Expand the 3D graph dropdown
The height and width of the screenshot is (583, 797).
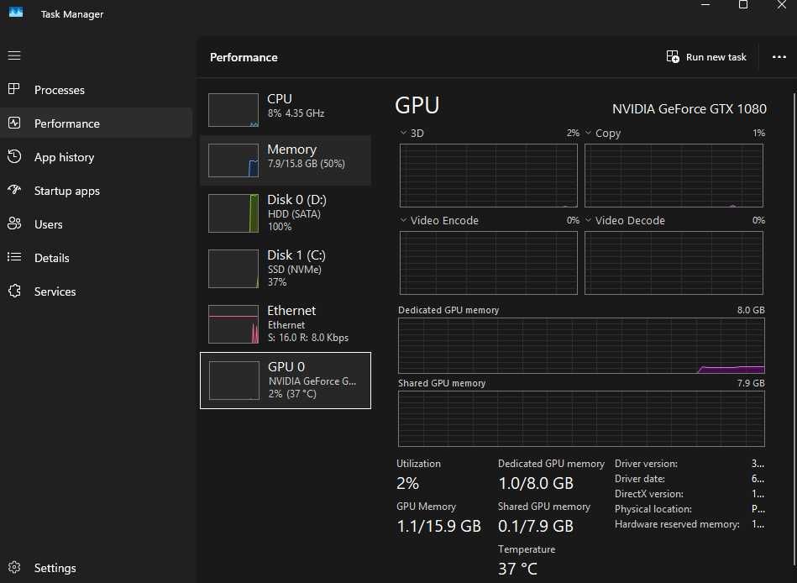pos(403,134)
